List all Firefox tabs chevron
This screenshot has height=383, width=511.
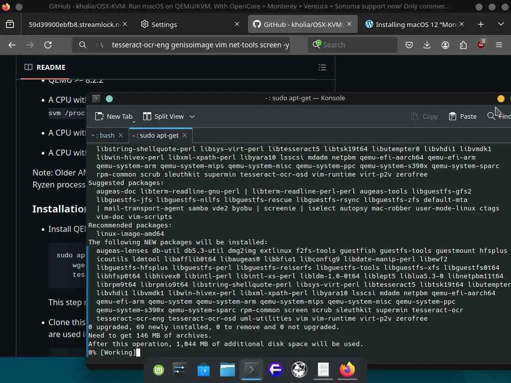501,24
